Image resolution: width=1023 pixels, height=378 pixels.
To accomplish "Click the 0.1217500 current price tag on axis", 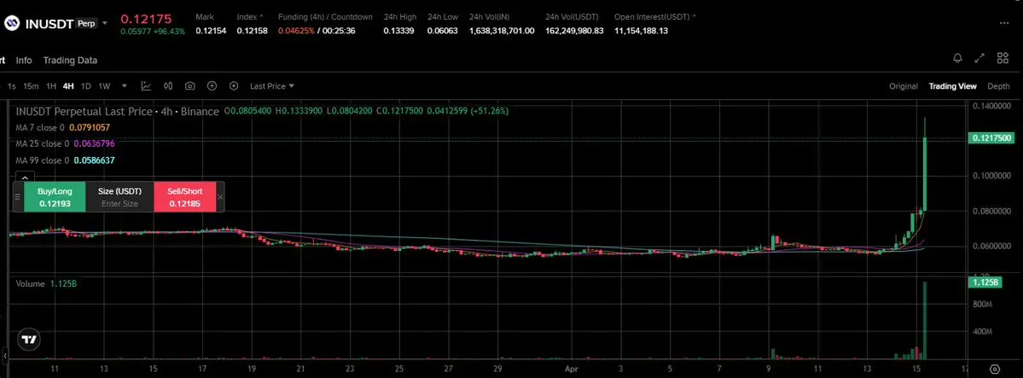I will (991, 137).
